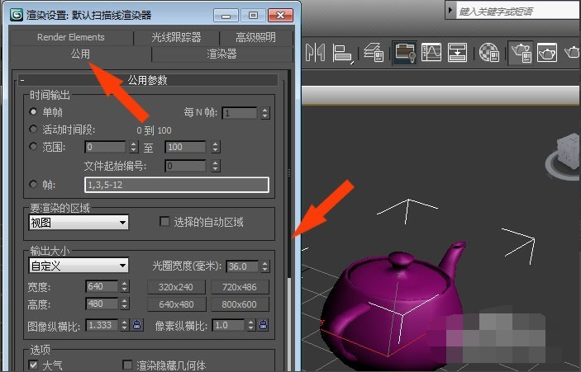Collapse the 公用参数 rollout
The height and width of the screenshot is (372, 581).
coord(147,80)
